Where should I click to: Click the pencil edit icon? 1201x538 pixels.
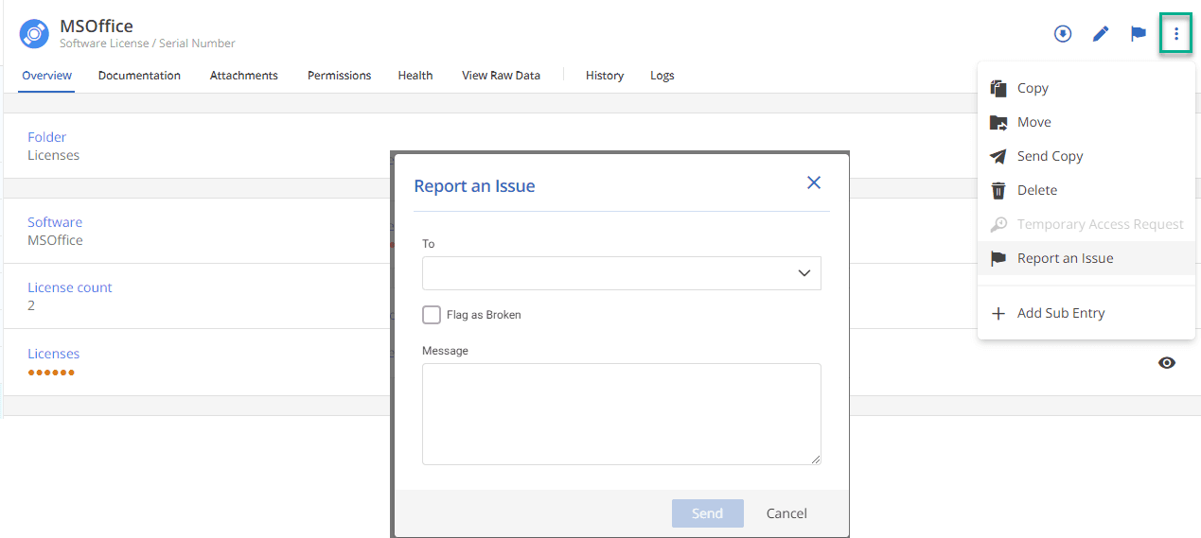point(1100,34)
